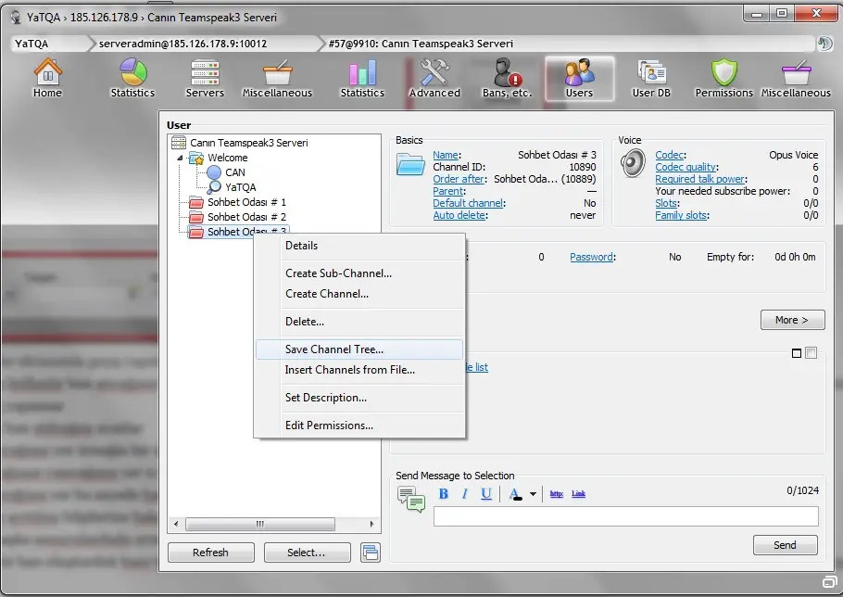Select user YaTQA in the tree

(x=240, y=187)
